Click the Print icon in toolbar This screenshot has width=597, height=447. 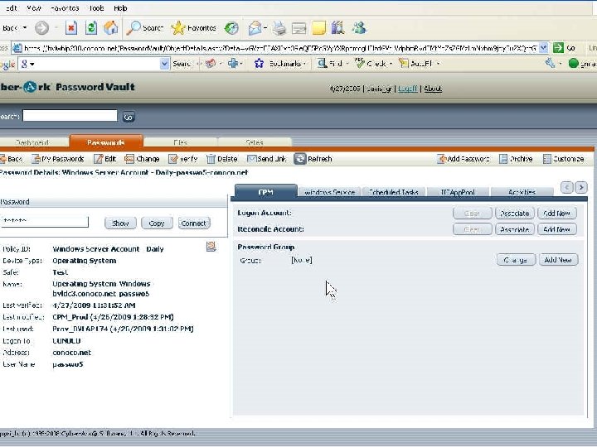pos(279,28)
